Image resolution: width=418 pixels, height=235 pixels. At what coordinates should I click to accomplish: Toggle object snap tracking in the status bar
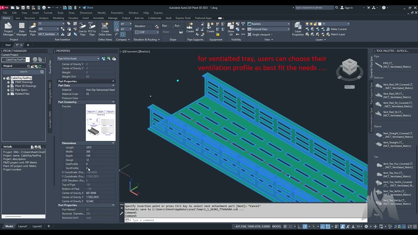[x=323, y=226]
